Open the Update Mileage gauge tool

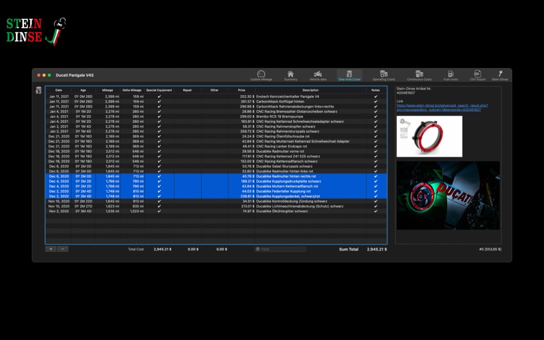[261, 76]
